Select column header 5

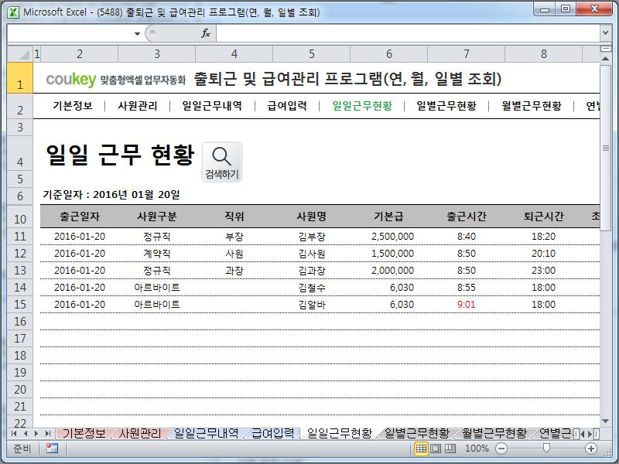pos(312,53)
